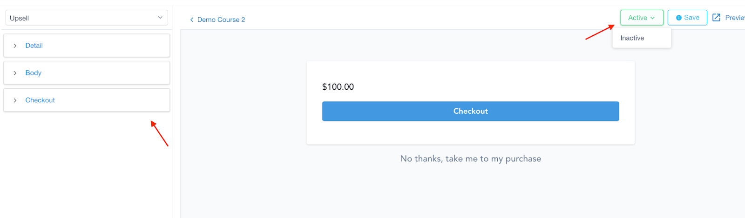The height and width of the screenshot is (218, 745).
Task: Save the upsell page
Action: click(687, 18)
